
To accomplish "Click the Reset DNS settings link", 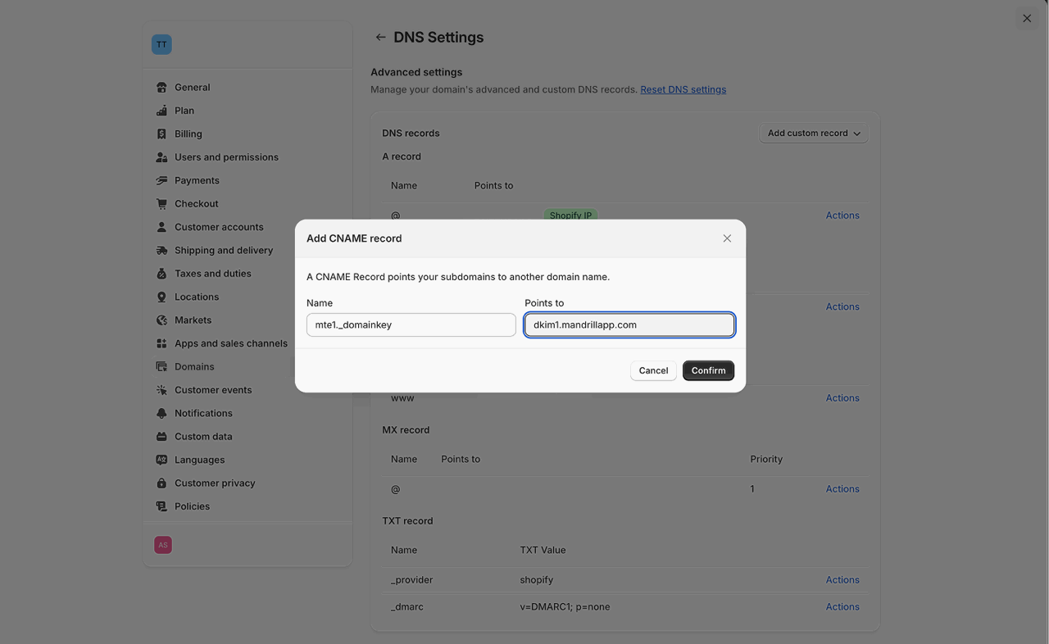I will (x=683, y=90).
